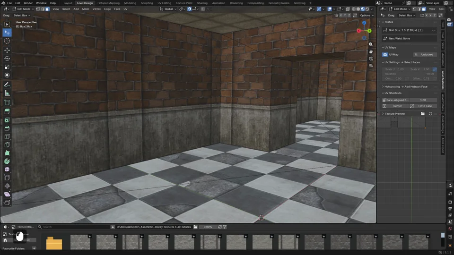Open the Anvil Materials sidebar tab
454x255 pixels.
tap(443, 80)
